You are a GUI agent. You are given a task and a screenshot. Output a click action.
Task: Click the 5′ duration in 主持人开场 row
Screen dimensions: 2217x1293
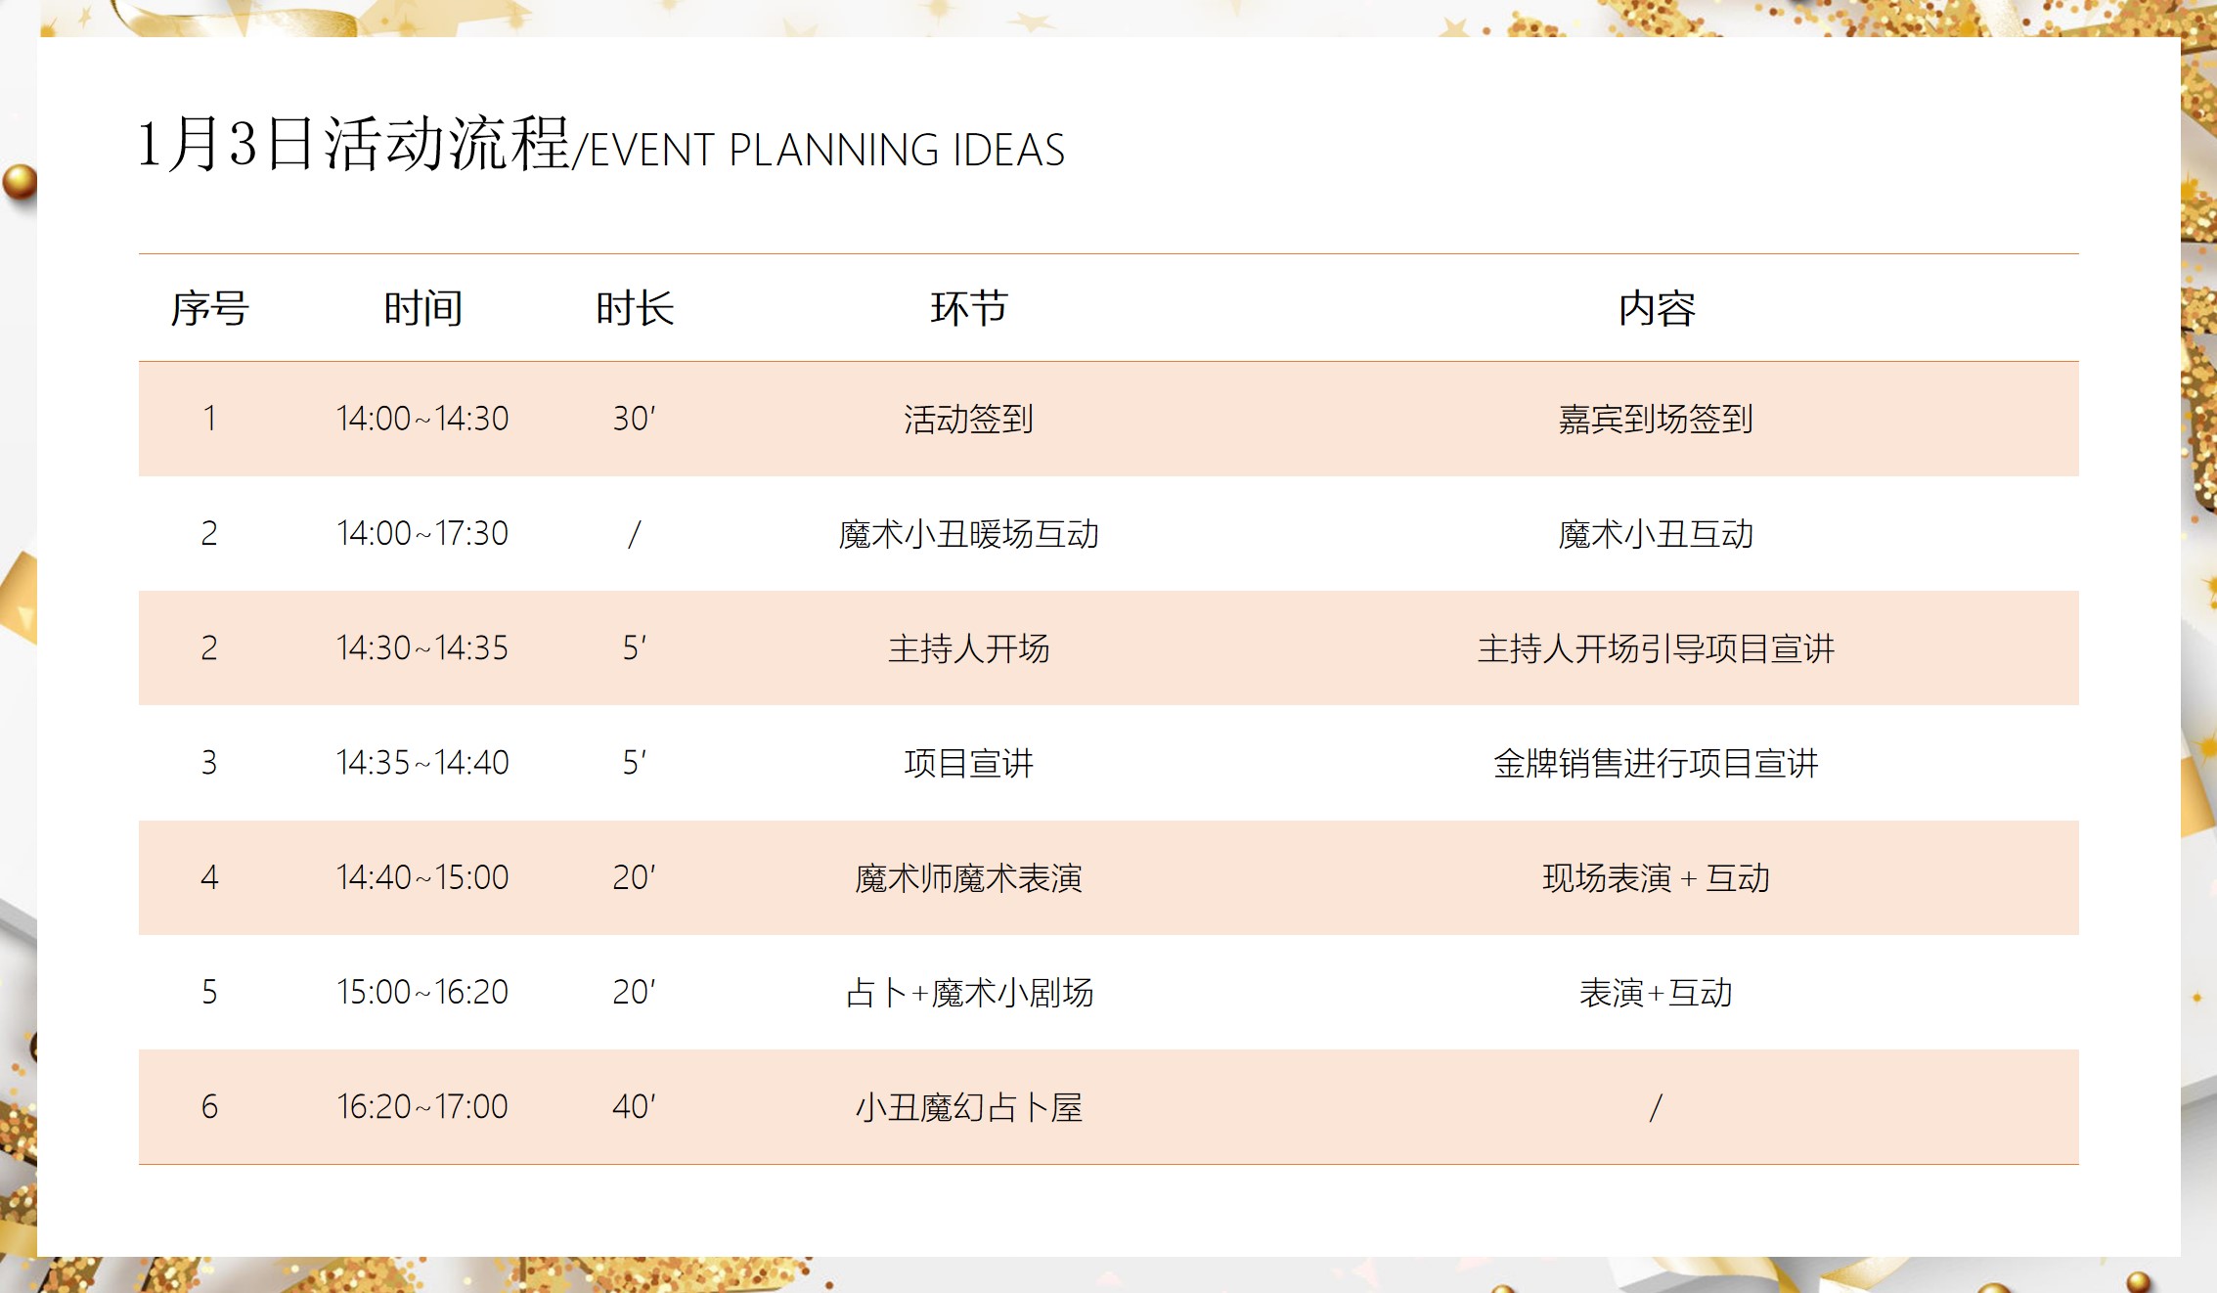coord(635,647)
